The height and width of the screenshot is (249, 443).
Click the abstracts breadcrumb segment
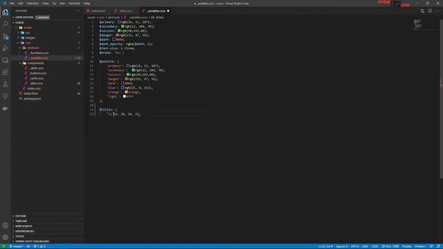pos(114,17)
